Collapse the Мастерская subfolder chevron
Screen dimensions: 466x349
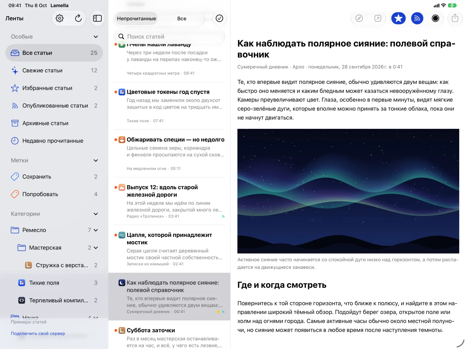[96, 248]
